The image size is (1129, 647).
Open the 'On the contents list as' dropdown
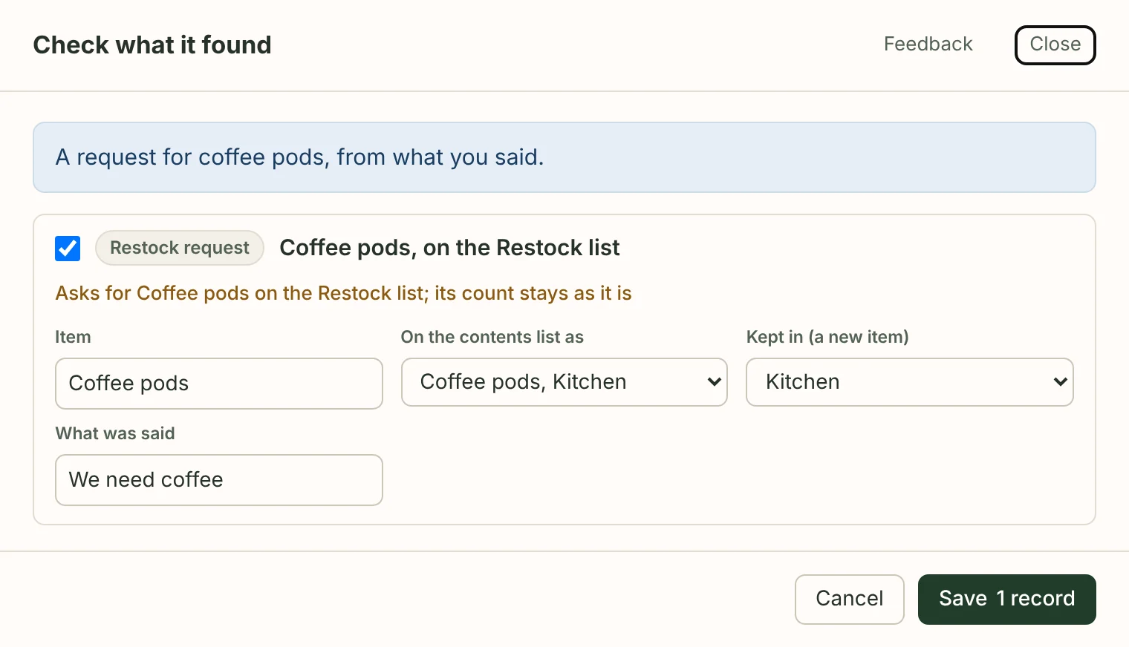564,382
